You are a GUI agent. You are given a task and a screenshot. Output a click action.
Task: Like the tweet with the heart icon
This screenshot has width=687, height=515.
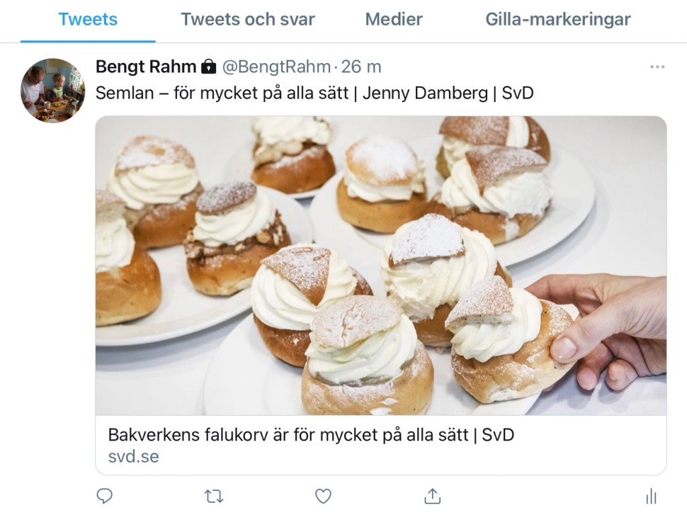pyautogui.click(x=323, y=496)
